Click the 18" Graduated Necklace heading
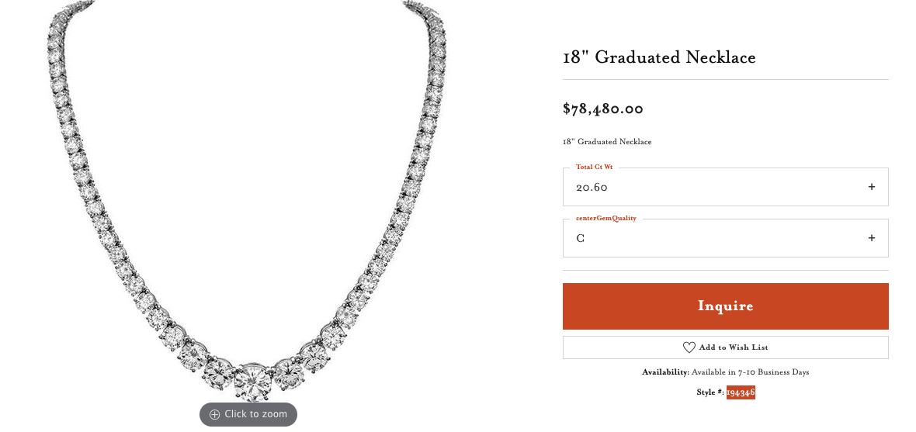The height and width of the screenshot is (432, 916). (659, 57)
